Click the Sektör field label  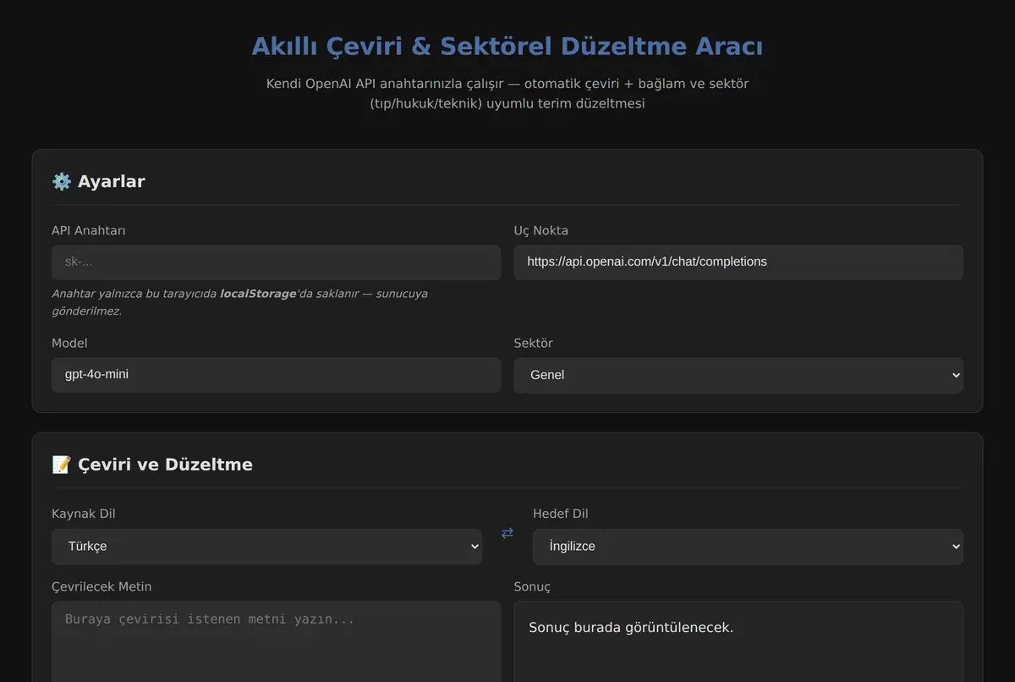tap(534, 344)
